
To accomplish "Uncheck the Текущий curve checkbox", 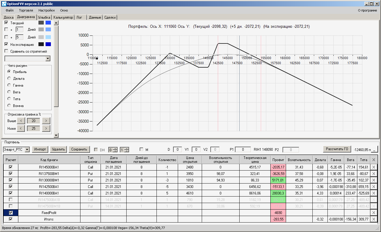I will 7,23.
